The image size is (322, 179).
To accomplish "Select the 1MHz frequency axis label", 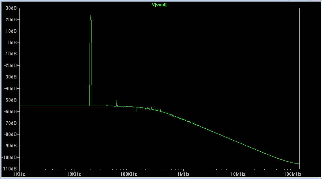I will coord(183,174).
